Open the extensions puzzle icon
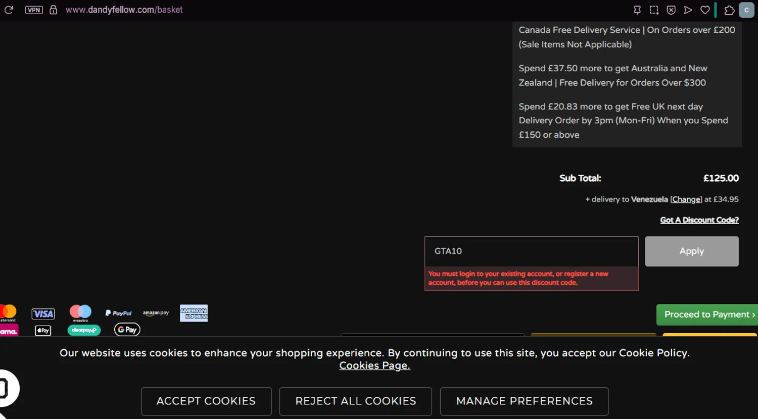This screenshot has width=758, height=419. coord(729,10)
